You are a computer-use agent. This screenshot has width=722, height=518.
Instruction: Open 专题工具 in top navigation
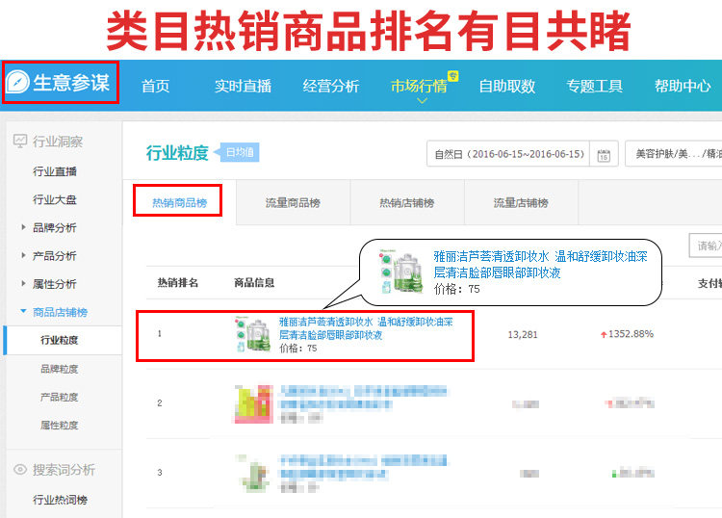(x=595, y=86)
